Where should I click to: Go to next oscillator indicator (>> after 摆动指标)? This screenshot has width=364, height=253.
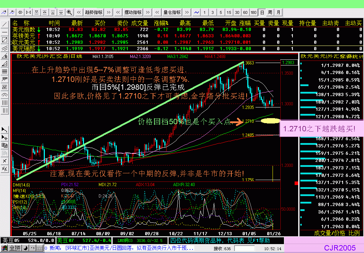pyautogui.click(x=148, y=12)
